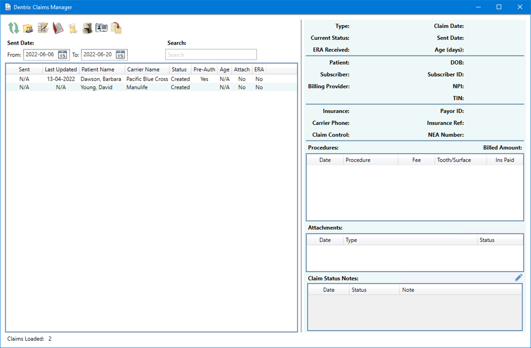Click the copy documents arrow icon
The width and height of the screenshot is (531, 348).
point(116,28)
